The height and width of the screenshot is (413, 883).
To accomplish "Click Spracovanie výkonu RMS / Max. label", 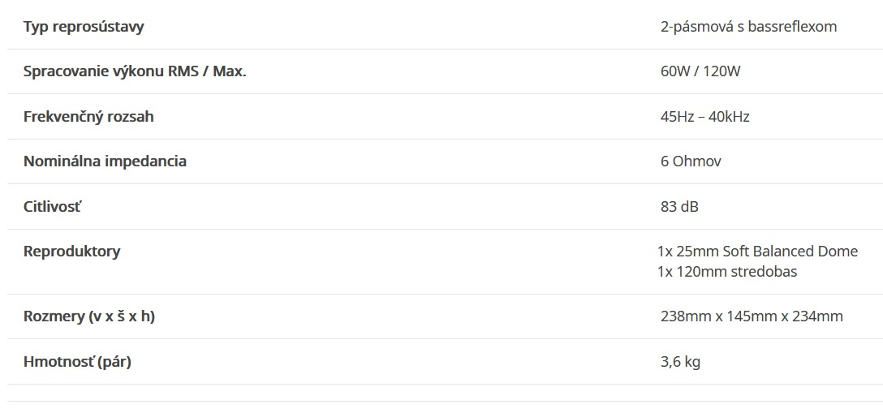I will pos(135,72).
